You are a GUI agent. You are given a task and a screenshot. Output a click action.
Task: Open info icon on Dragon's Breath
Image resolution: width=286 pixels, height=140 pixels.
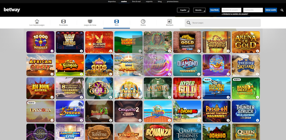[228, 51]
